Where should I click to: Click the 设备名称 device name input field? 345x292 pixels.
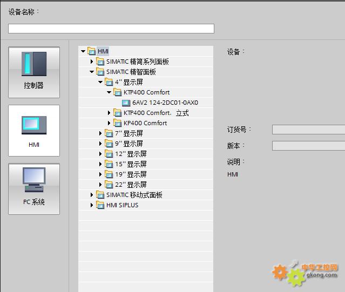click(111, 29)
